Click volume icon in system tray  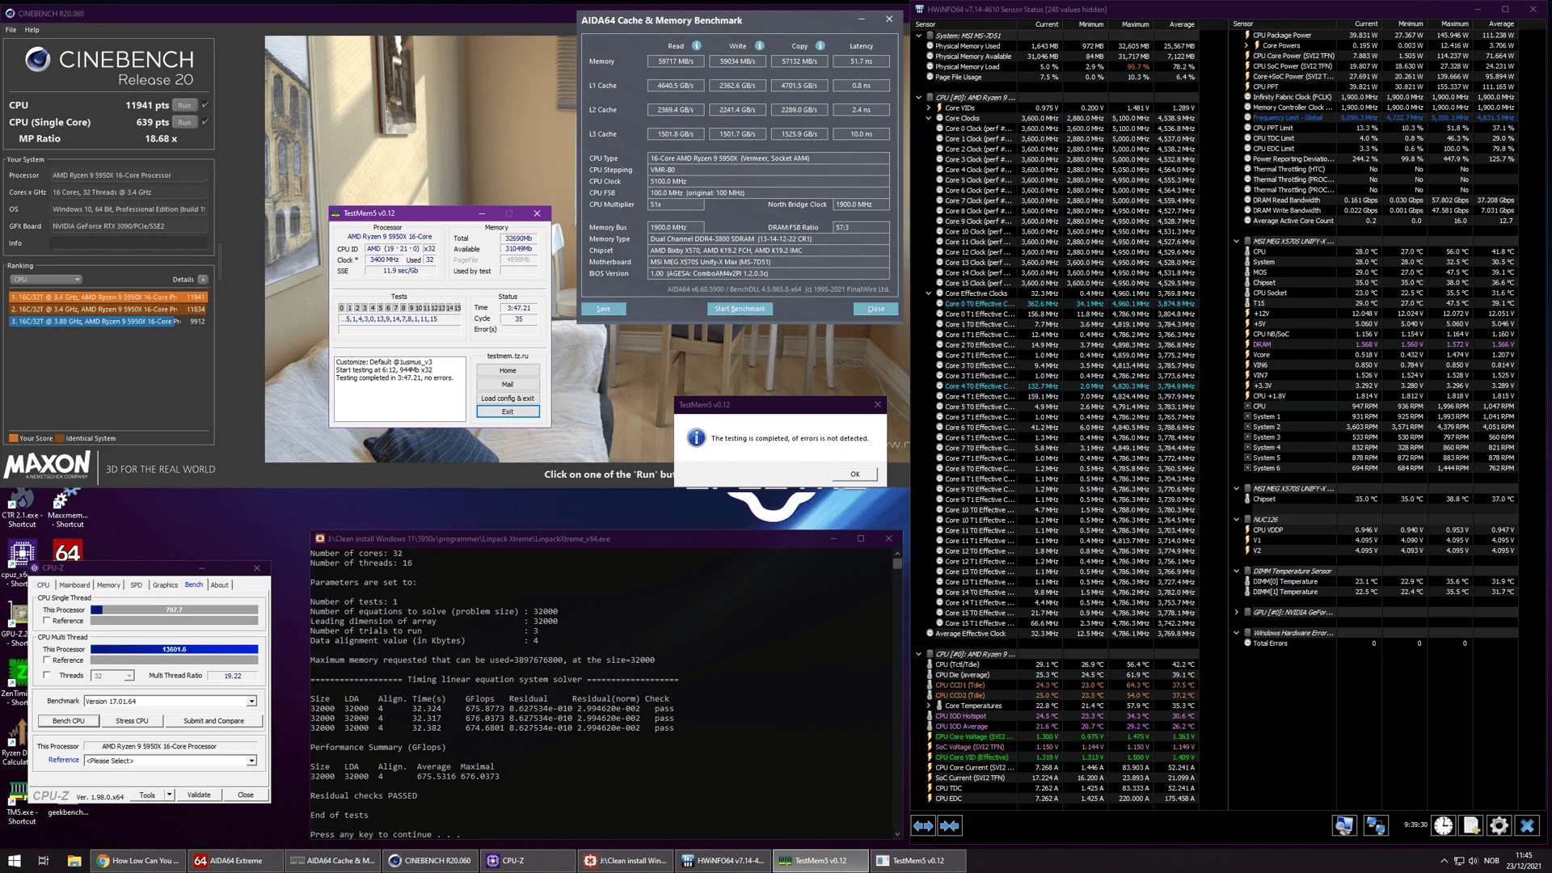tap(1473, 861)
